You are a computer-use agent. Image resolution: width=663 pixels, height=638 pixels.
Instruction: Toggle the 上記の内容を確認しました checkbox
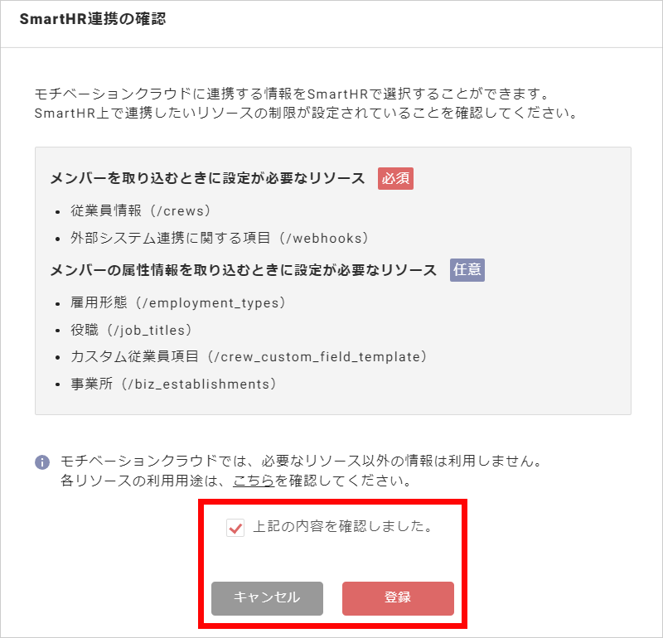pos(235,528)
